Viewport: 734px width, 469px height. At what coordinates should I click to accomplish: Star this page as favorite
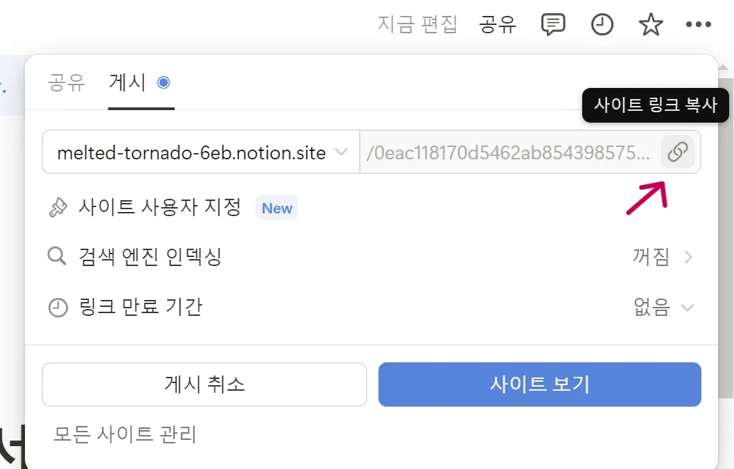pyautogui.click(x=650, y=26)
